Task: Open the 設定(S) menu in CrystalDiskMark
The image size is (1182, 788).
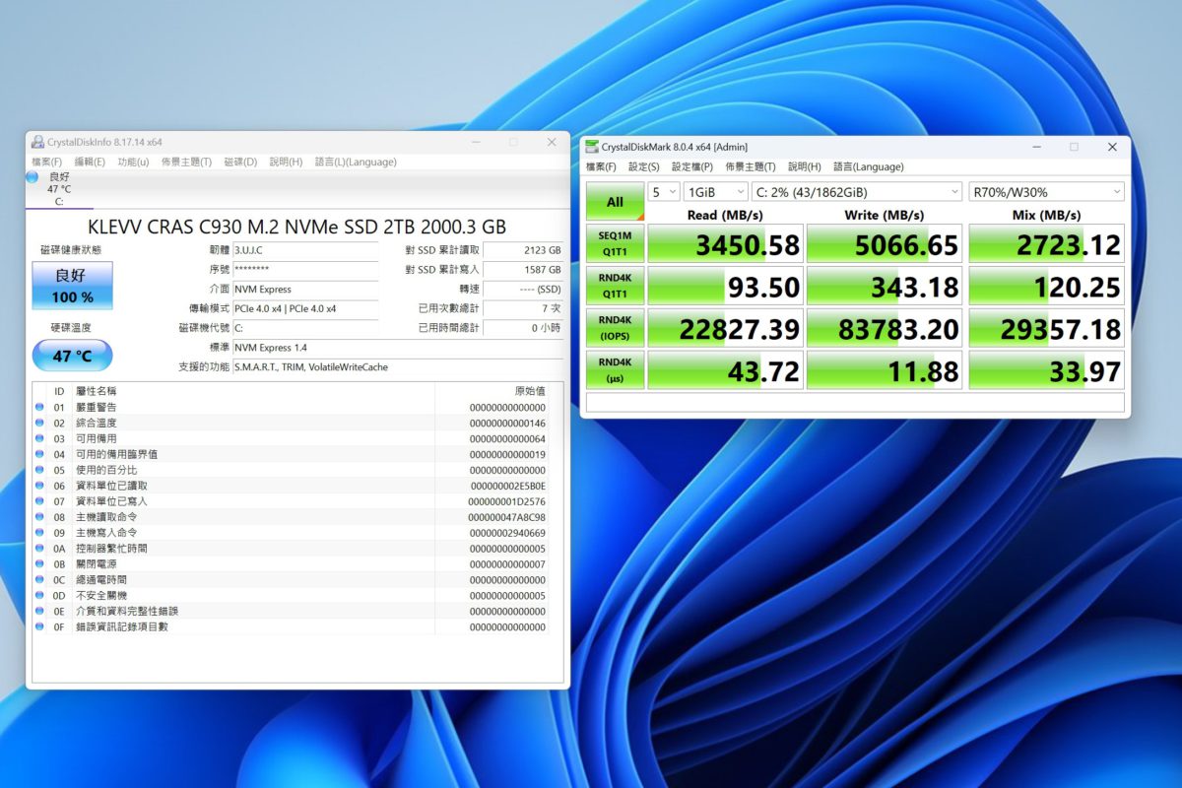Action: [641, 166]
